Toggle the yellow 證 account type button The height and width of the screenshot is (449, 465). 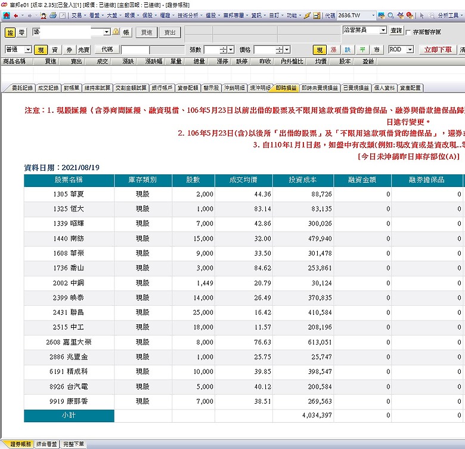point(10,32)
